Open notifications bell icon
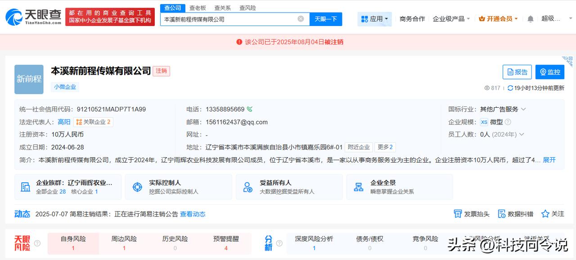 click(x=531, y=19)
